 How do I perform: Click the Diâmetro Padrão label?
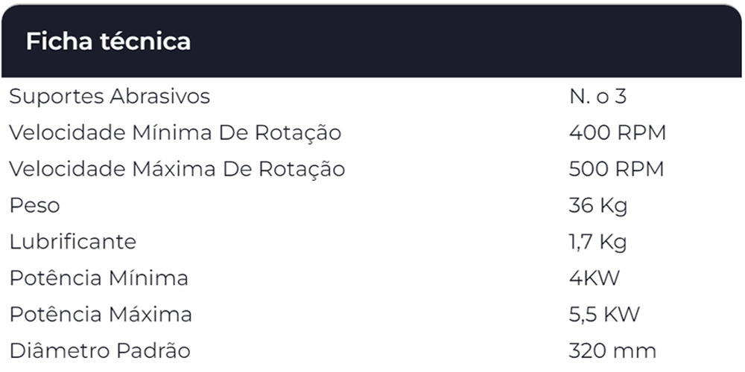100,350
